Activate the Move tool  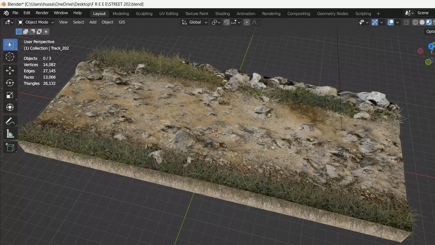pos(10,70)
